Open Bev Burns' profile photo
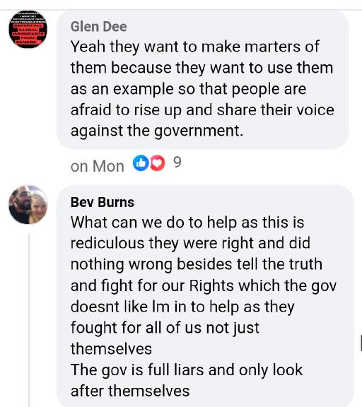The width and height of the screenshot is (362, 407). [28, 204]
